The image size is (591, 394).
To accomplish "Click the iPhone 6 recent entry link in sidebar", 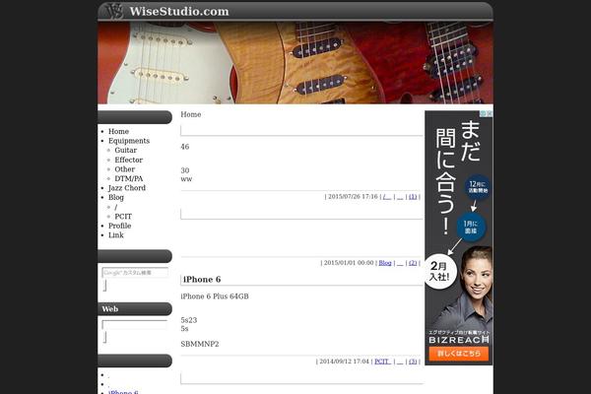I will coord(124,392).
